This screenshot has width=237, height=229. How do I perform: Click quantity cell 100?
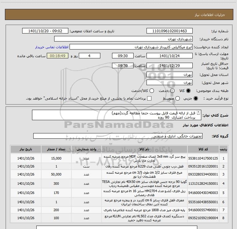56,218
